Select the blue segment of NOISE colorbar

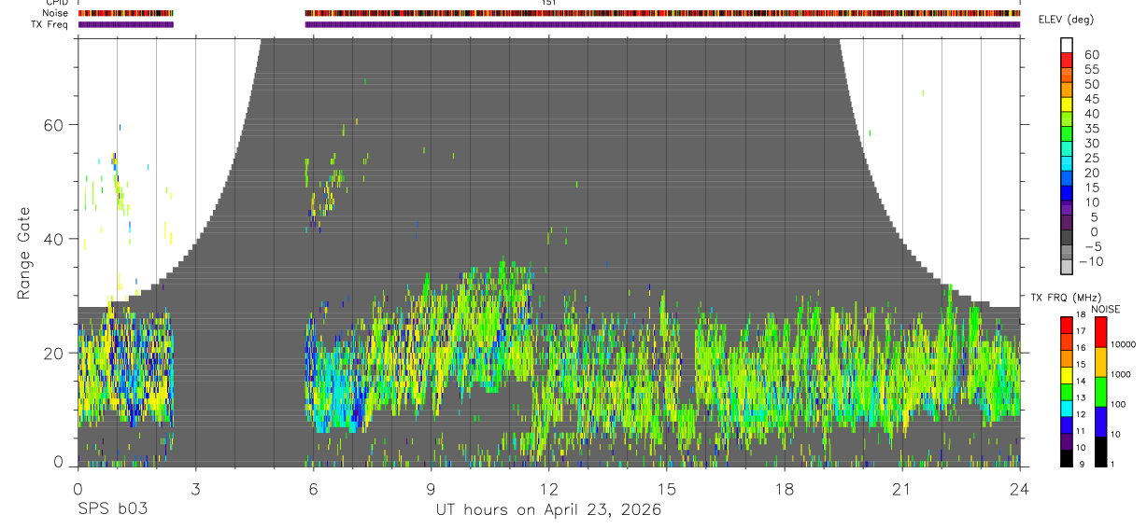1101,421
